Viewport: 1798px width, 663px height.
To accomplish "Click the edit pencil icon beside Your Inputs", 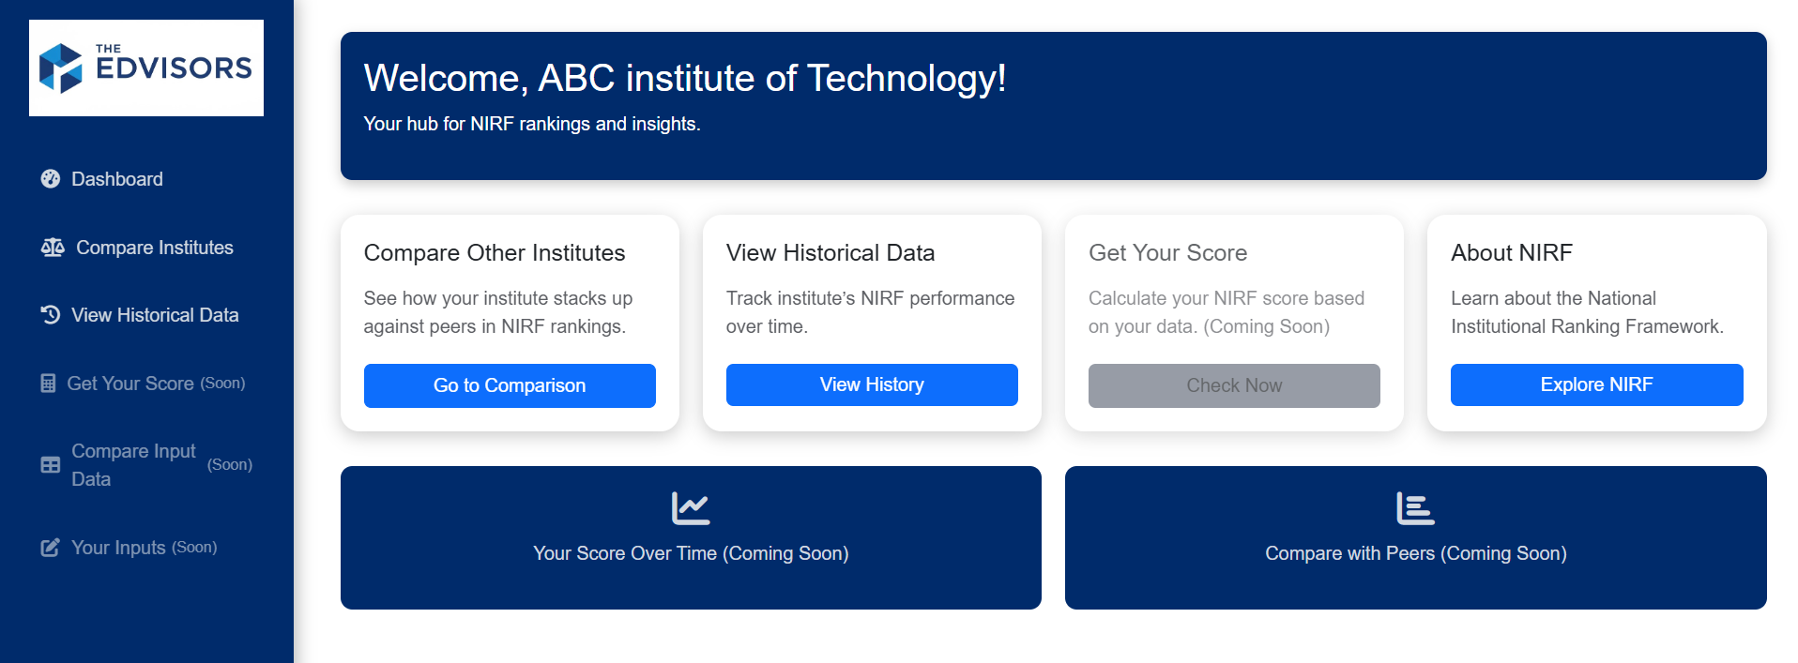I will coord(51,548).
